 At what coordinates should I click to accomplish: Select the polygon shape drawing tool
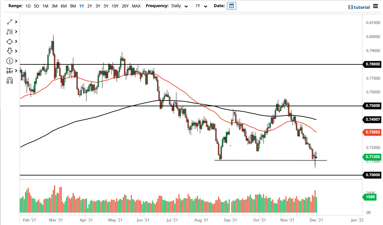pos(9,41)
